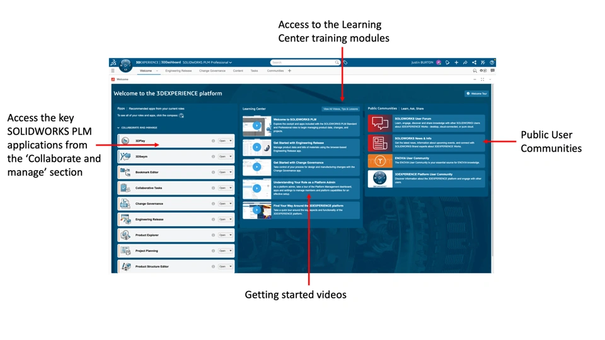Click the info icon in the Product Explorer row
The width and height of the screenshot is (605, 340).
(213, 235)
